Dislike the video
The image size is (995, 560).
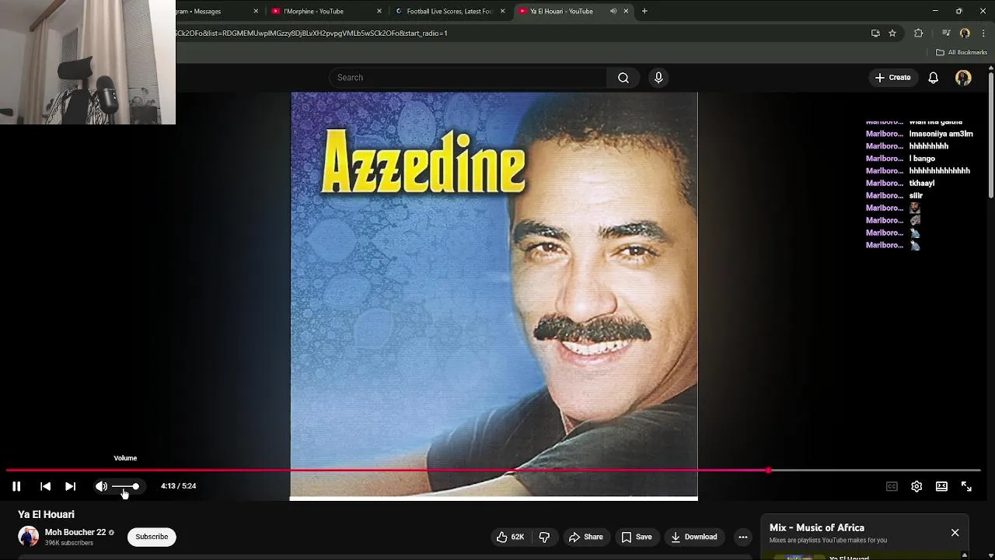[544, 537]
